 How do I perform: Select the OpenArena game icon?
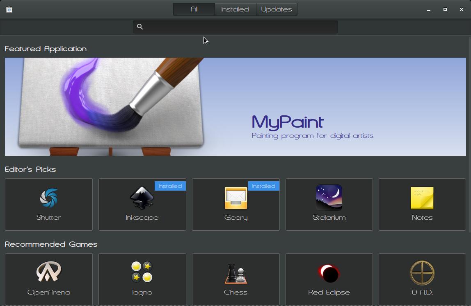pos(48,272)
